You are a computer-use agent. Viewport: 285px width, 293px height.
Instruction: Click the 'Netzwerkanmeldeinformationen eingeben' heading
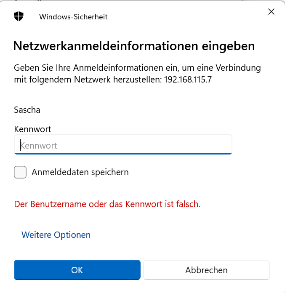(x=134, y=46)
